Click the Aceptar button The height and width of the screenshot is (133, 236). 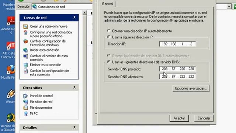(179, 118)
